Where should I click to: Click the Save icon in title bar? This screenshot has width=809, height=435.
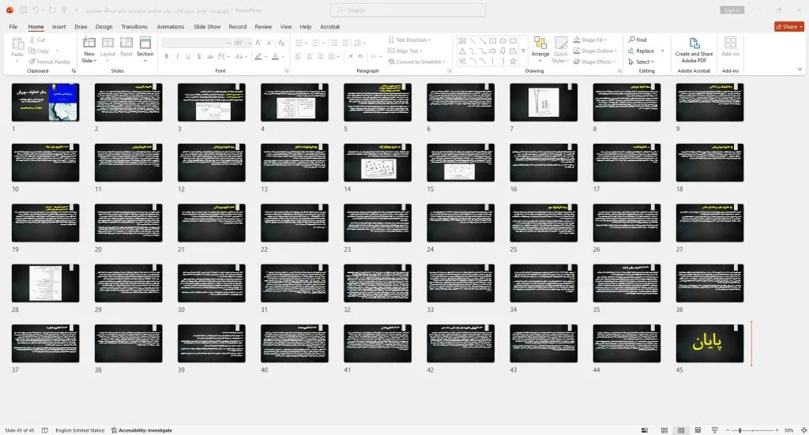(23, 9)
